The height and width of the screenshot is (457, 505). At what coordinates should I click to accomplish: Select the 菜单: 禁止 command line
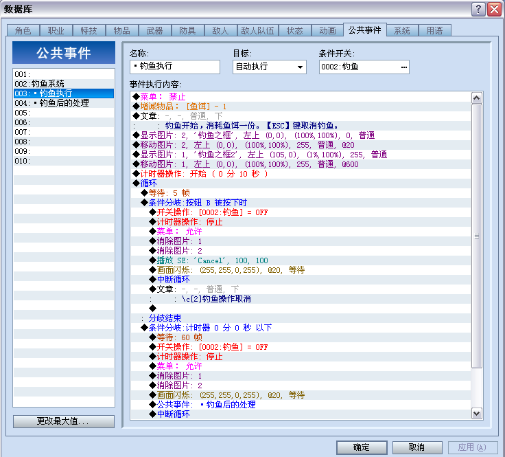pos(301,97)
